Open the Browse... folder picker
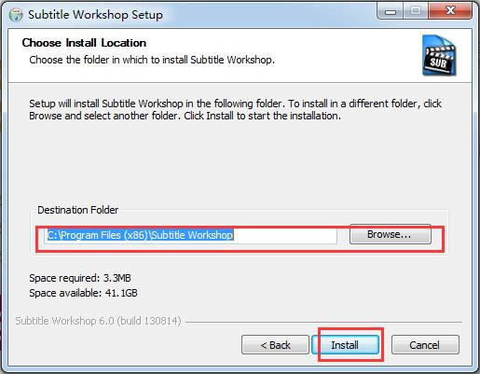 click(x=391, y=234)
